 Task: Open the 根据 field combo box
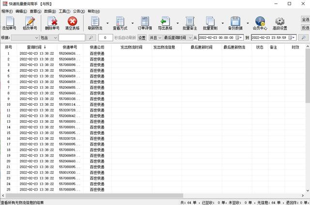tap(25, 38)
